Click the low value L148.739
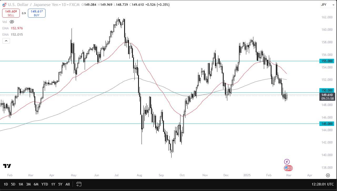This screenshot has height=191, width=337. pos(121,4)
